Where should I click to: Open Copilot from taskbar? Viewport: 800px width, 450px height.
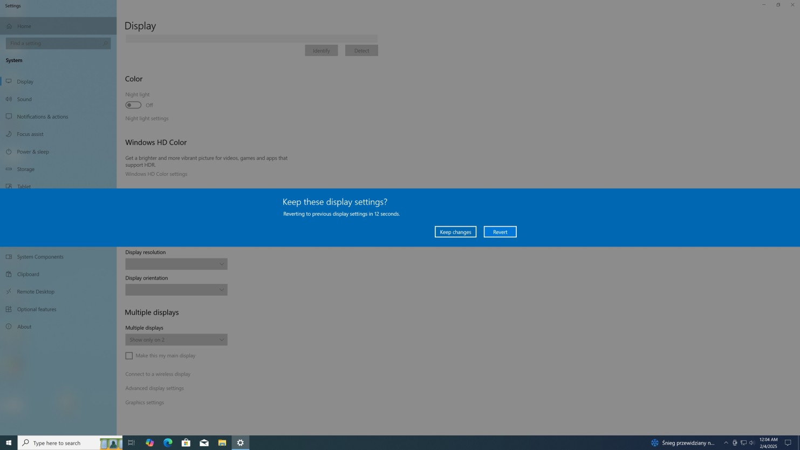coord(149,442)
